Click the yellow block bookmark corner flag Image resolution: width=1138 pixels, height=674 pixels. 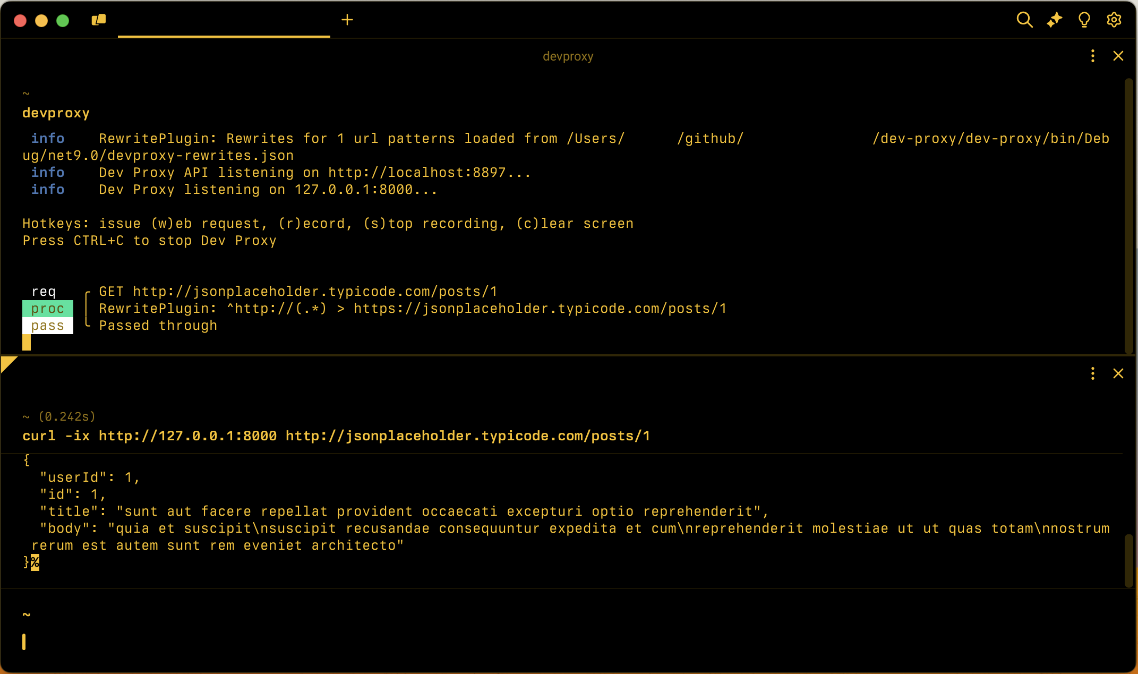tap(7, 363)
